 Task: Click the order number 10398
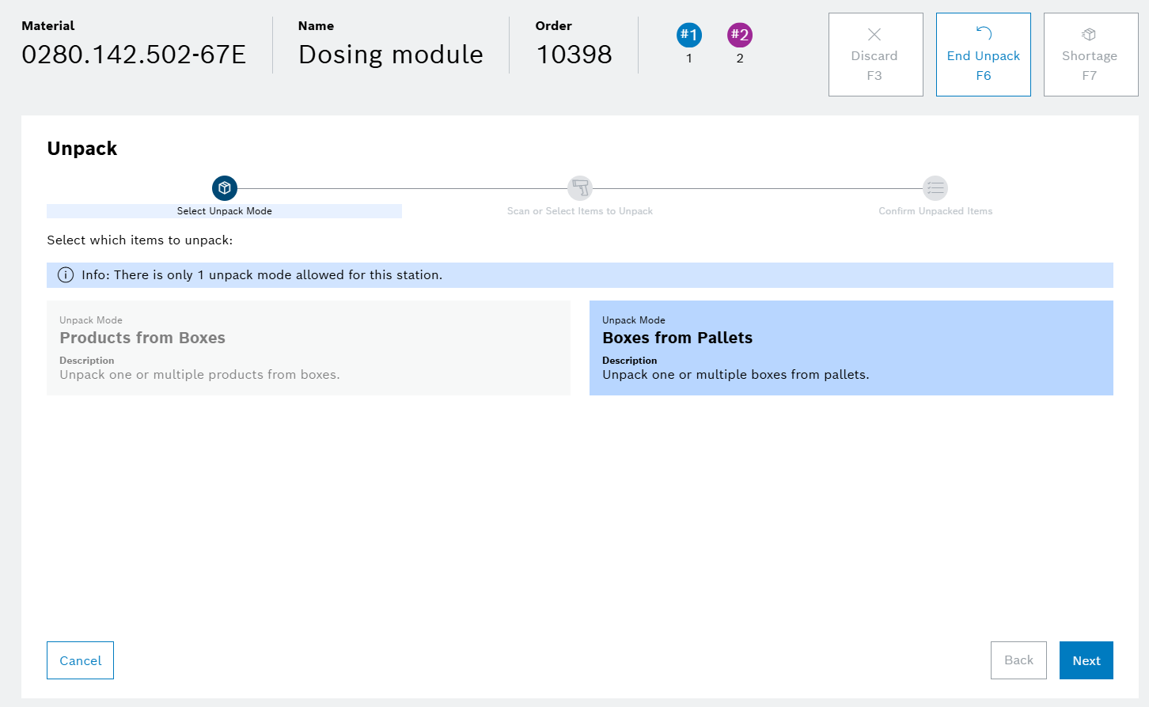point(574,55)
